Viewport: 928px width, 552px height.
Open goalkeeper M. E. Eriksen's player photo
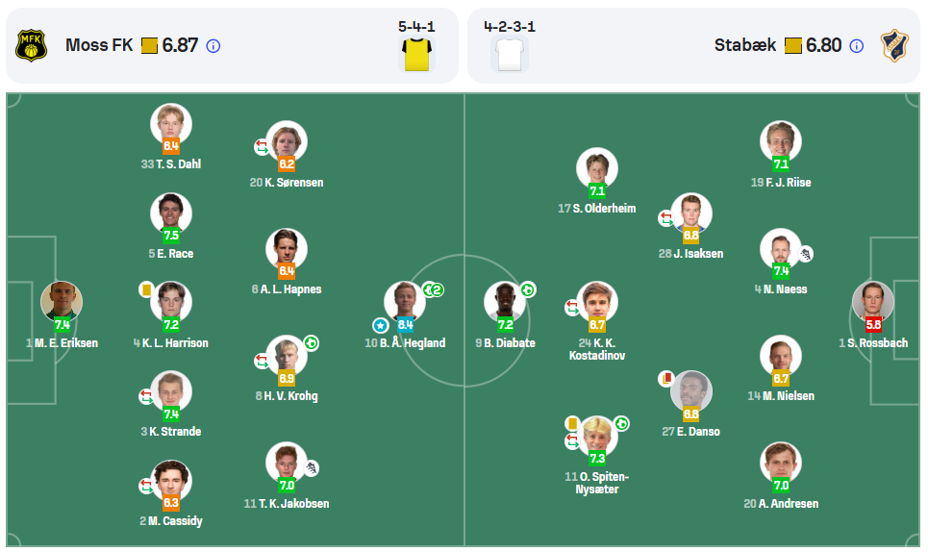62,302
